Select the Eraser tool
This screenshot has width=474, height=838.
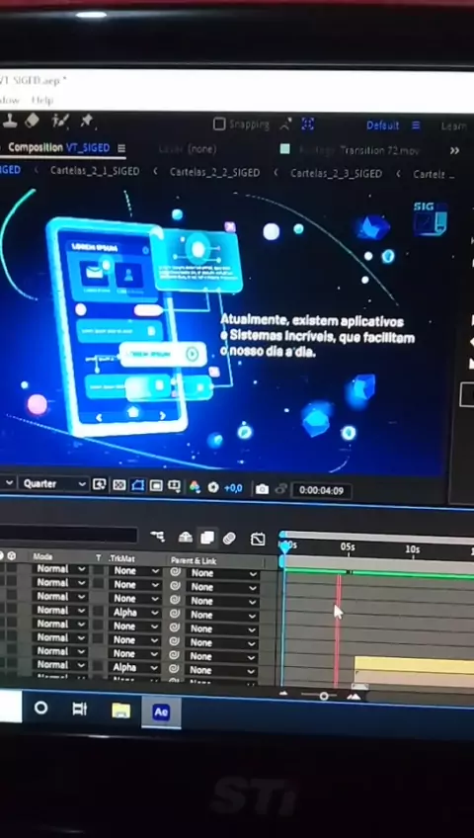click(32, 121)
